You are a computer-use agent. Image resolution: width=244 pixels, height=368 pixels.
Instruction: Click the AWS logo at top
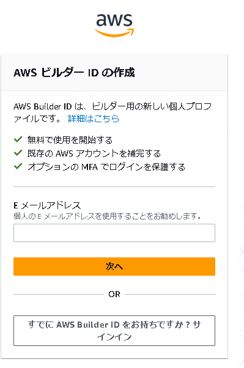[114, 25]
